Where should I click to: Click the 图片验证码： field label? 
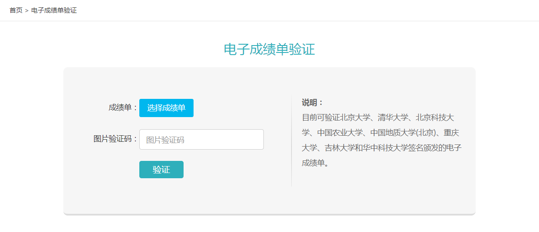click(x=115, y=139)
